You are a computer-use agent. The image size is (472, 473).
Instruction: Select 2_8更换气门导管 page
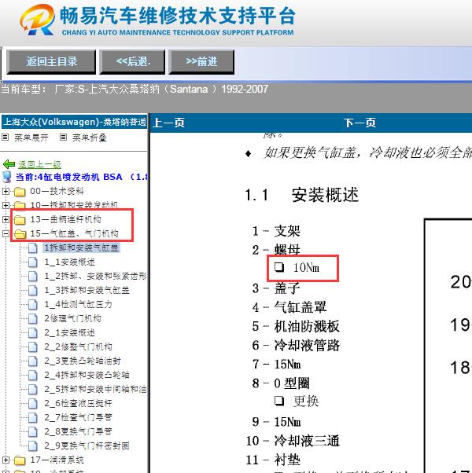tap(79, 431)
